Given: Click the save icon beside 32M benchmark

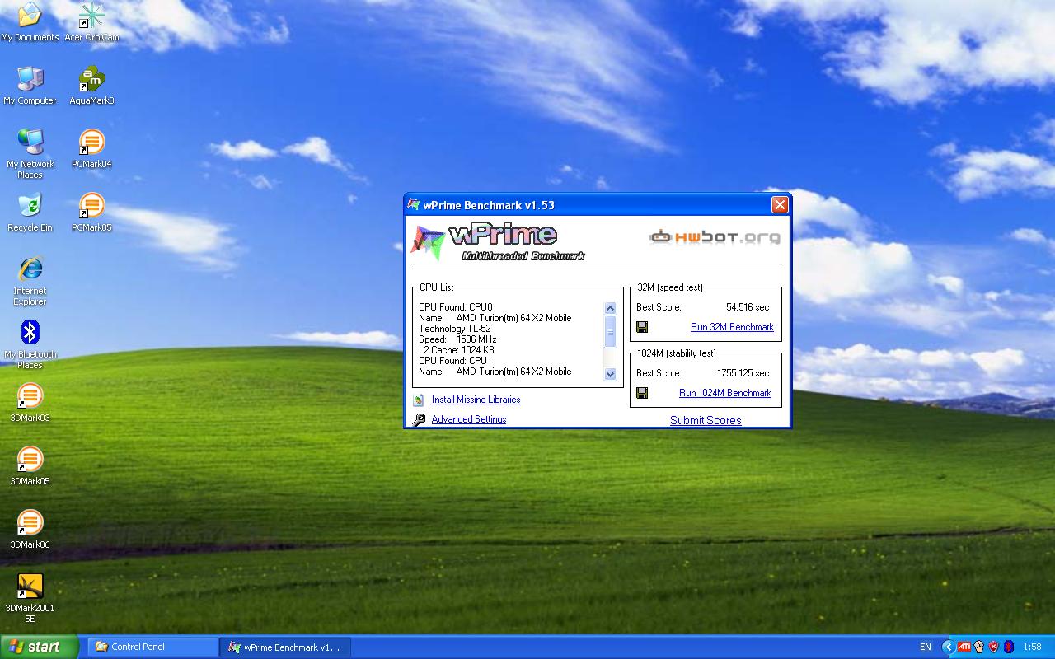Looking at the screenshot, I should point(642,327).
